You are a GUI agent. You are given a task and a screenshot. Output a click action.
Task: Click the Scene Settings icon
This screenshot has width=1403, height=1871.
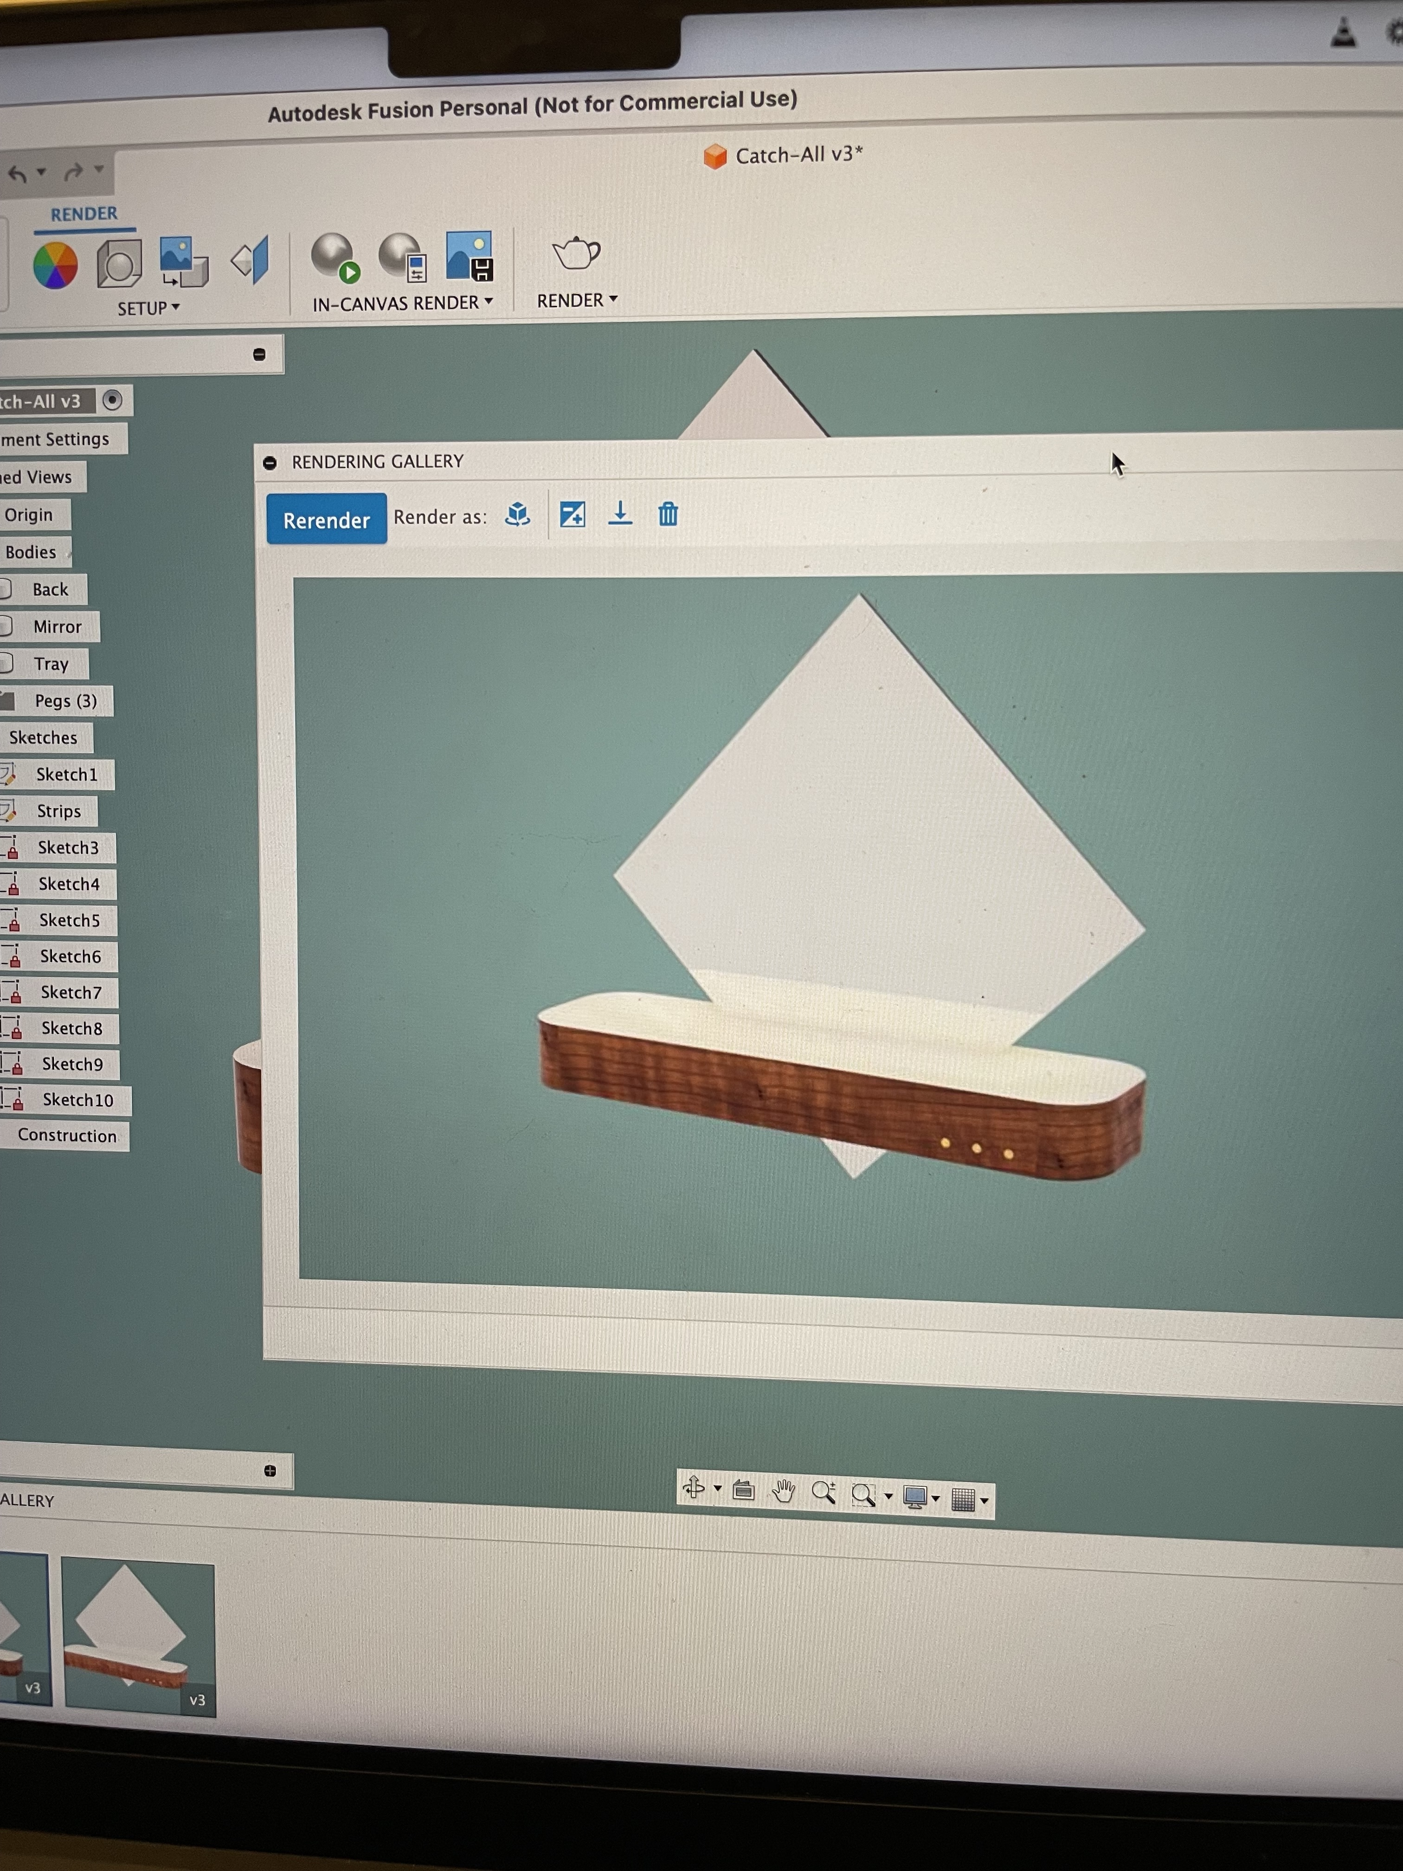point(119,263)
